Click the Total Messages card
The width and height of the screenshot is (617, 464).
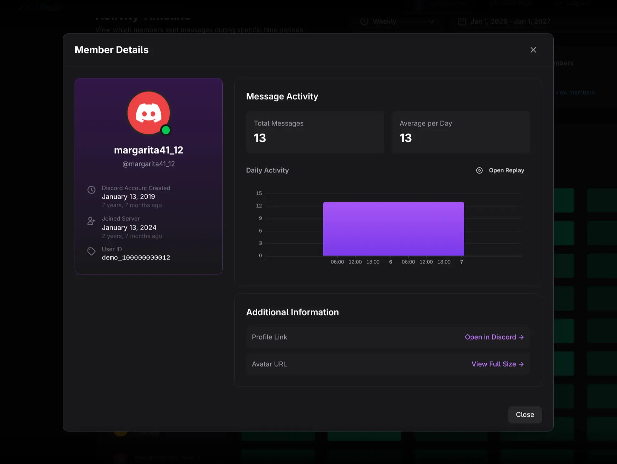(315, 132)
